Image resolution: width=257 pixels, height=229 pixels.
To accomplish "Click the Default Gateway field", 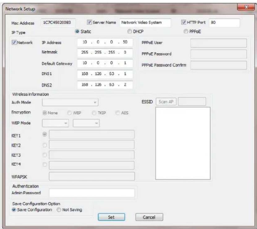I will pyautogui.click(x=105, y=63).
